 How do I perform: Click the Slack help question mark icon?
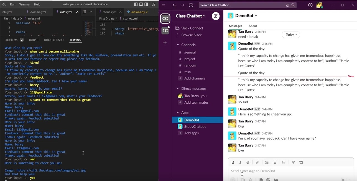click(x=310, y=5)
